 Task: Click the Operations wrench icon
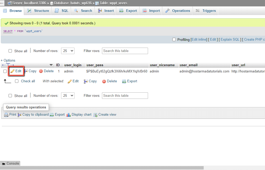(x=167, y=11)
